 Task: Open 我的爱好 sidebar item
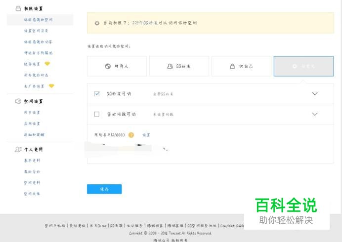[x=32, y=172]
